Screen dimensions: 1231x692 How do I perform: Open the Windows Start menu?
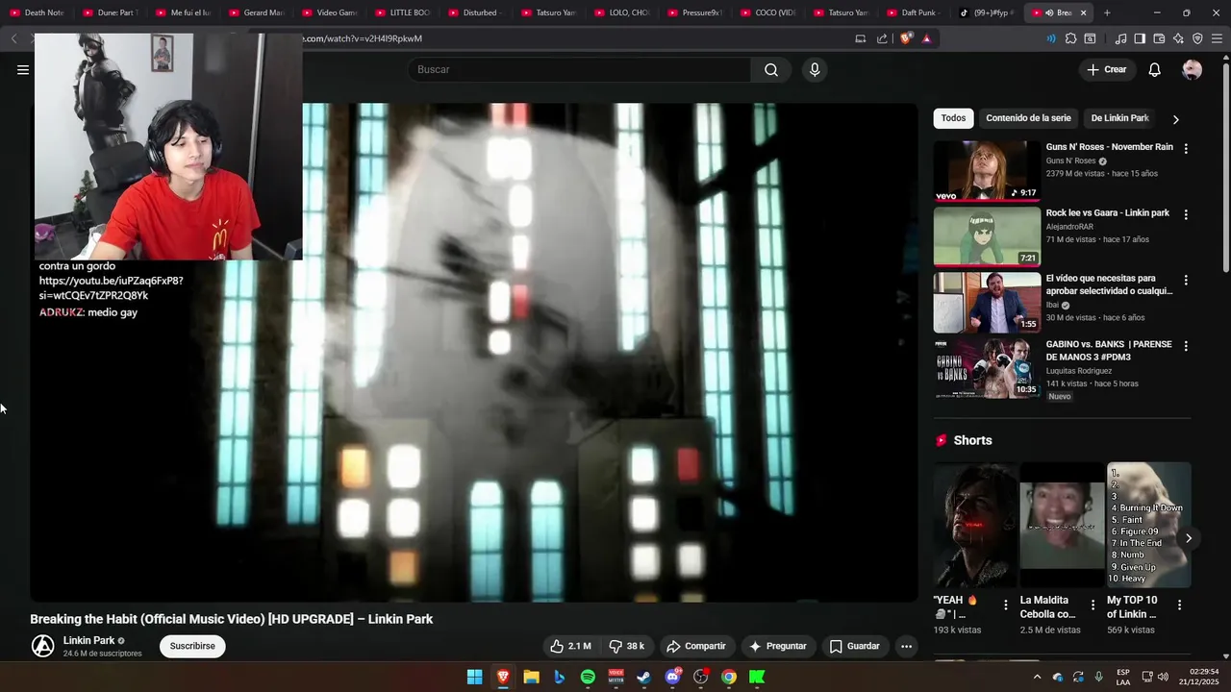(474, 677)
